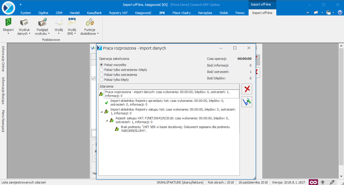344x185 pixels.
Task: Open the Eksport dropdown arrow
Action: click(8, 34)
